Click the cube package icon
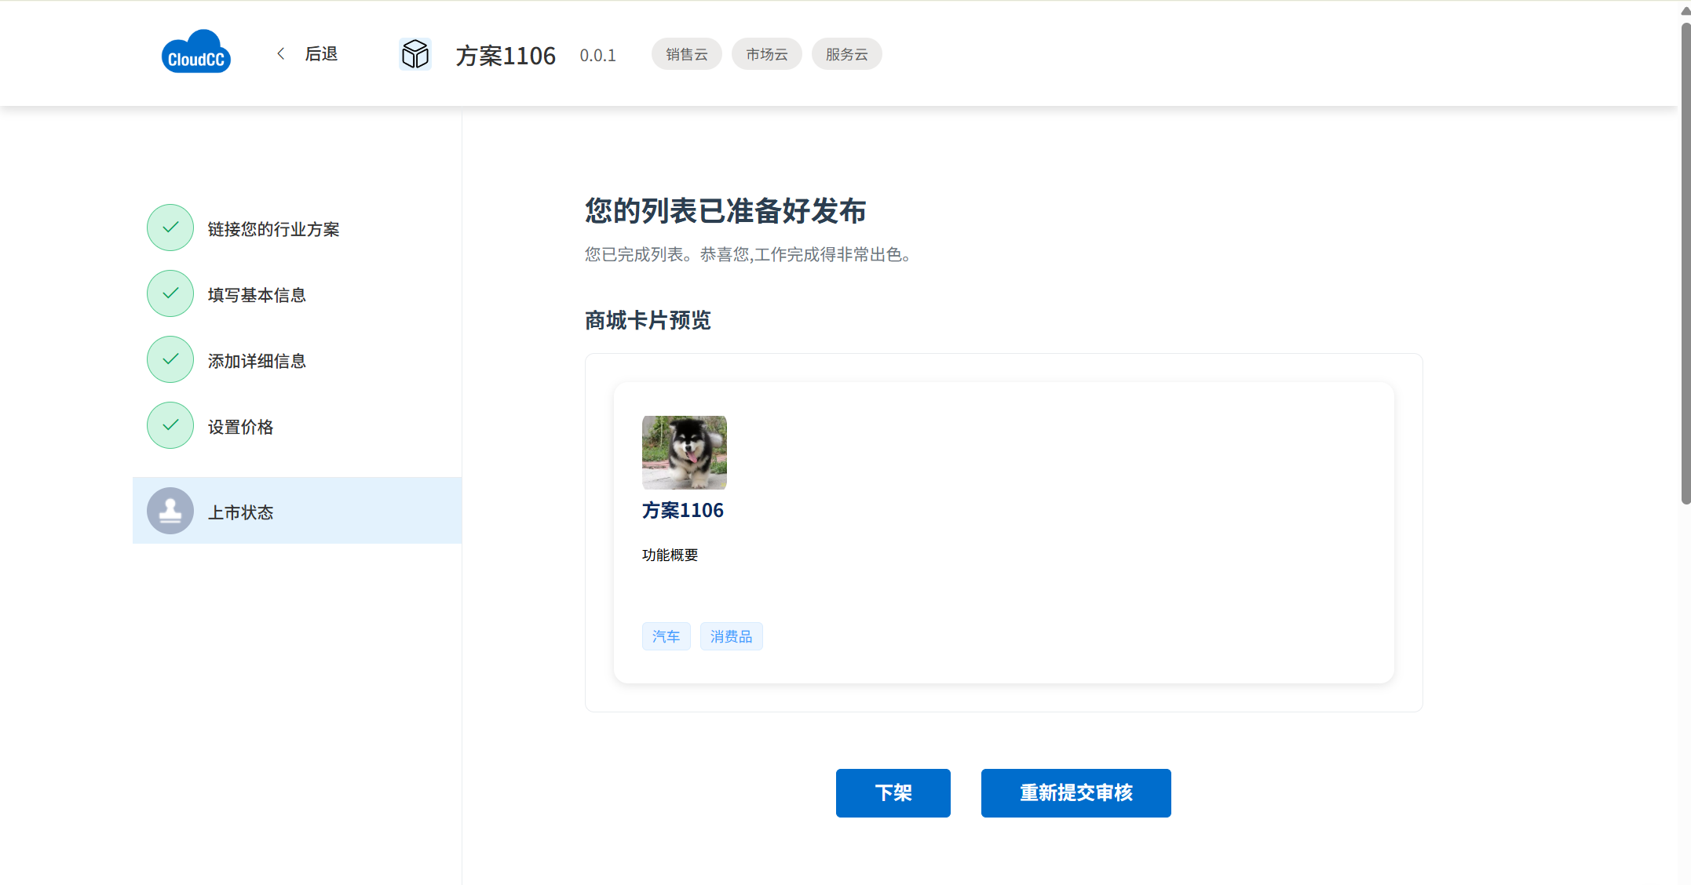 coord(415,54)
